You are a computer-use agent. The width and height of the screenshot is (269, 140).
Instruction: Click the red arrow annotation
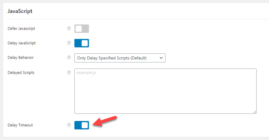point(105,121)
